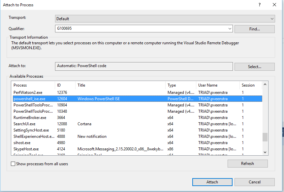Click the 4980 process ID cell

tap(61, 143)
